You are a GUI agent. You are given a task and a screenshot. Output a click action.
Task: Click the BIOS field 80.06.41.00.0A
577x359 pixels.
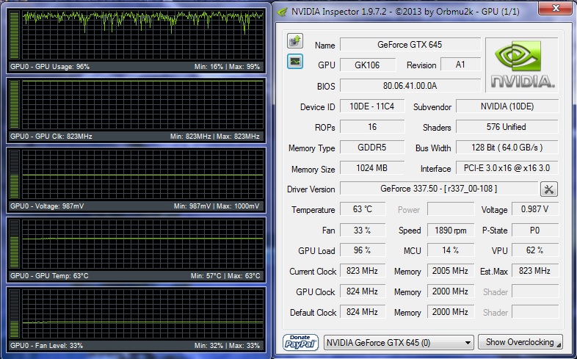pyautogui.click(x=410, y=86)
